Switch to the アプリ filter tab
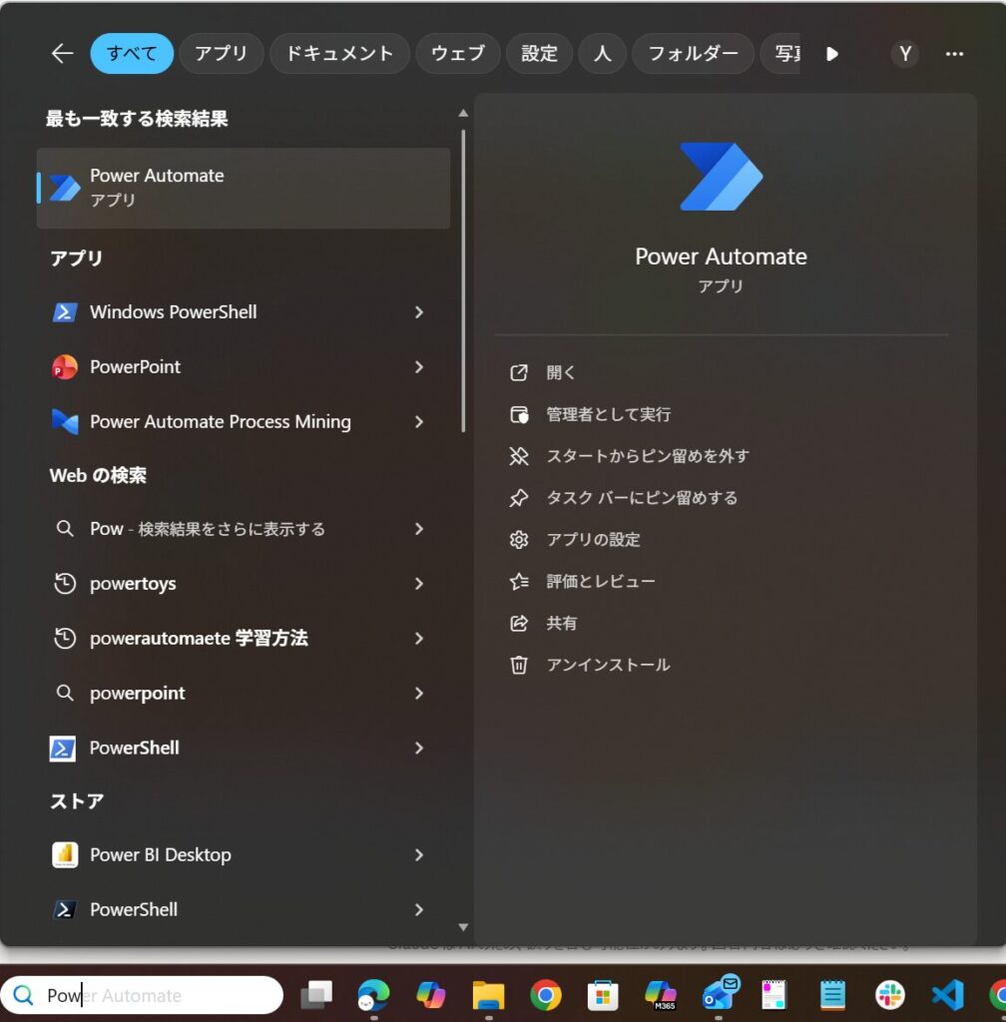This screenshot has width=1006, height=1022. point(222,54)
